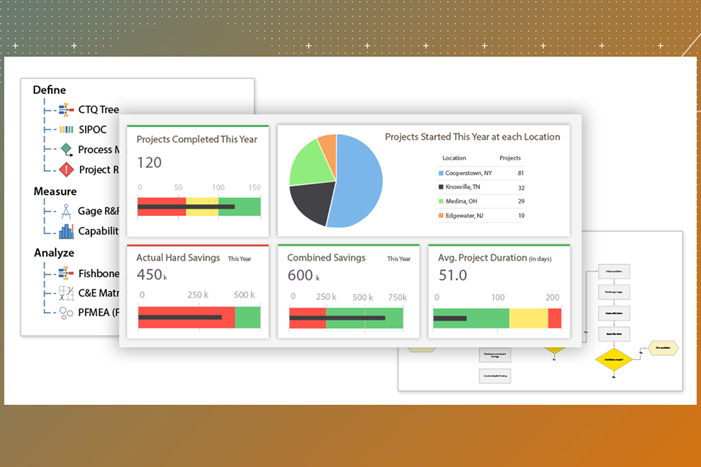Collapse the Measure section of the tree

[55, 191]
